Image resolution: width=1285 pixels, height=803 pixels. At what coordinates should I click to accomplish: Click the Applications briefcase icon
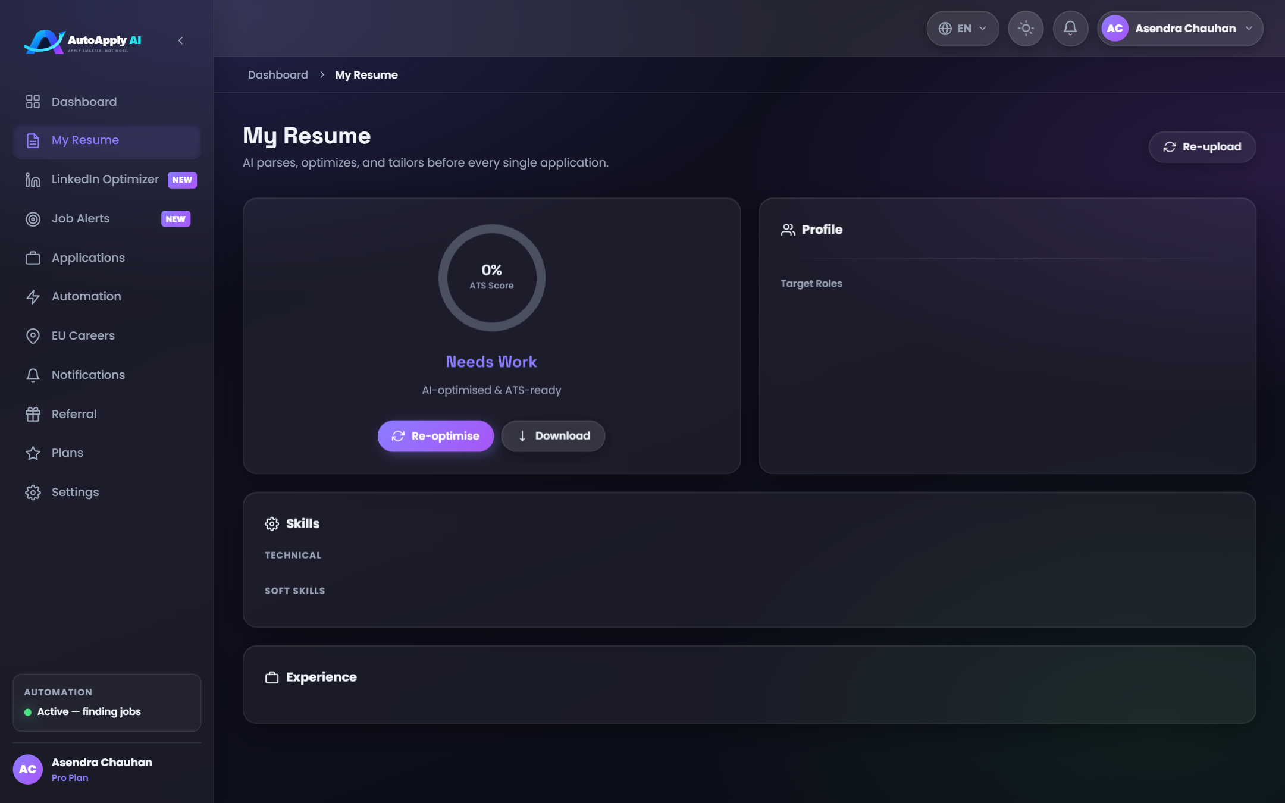(33, 258)
